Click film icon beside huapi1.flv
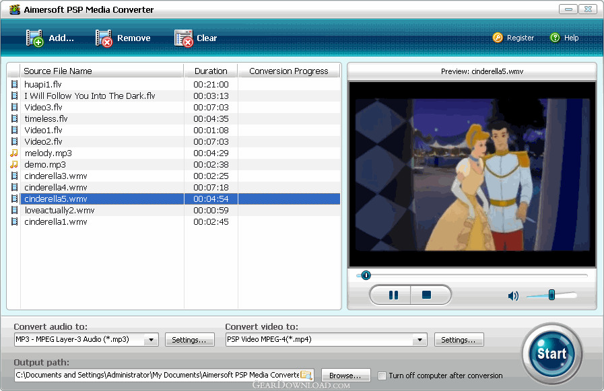 pyautogui.click(x=14, y=84)
